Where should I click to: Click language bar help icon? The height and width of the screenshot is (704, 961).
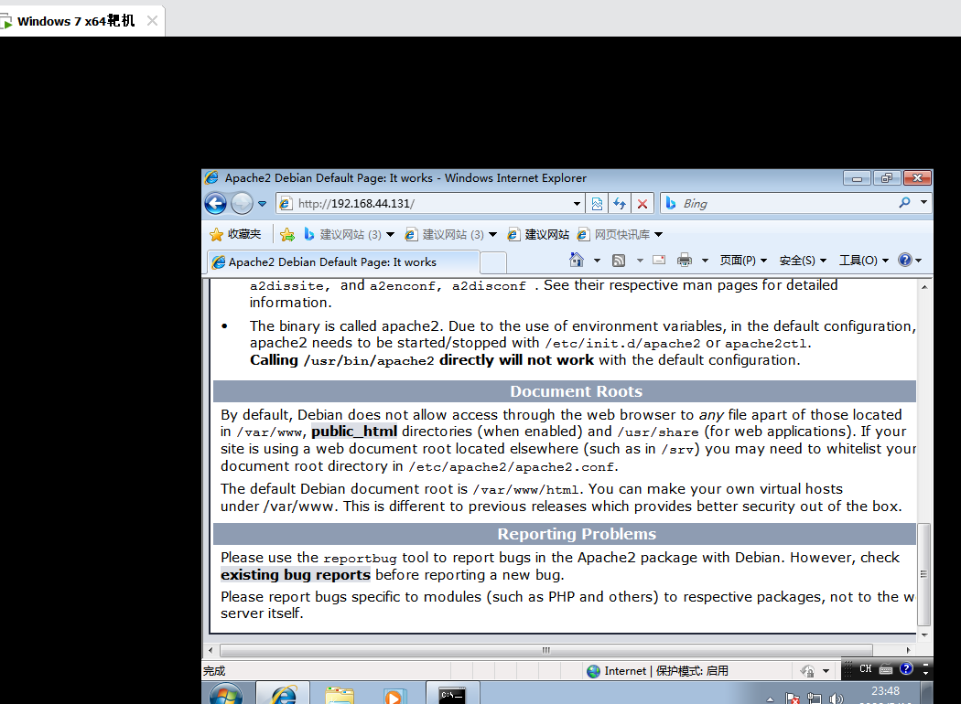coord(906,668)
